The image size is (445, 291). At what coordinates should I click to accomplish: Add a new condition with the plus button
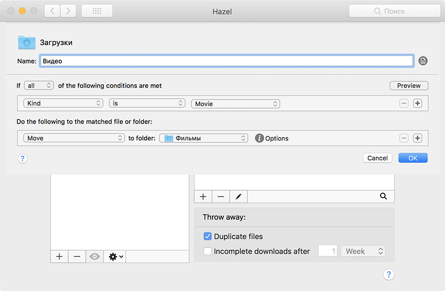(417, 103)
